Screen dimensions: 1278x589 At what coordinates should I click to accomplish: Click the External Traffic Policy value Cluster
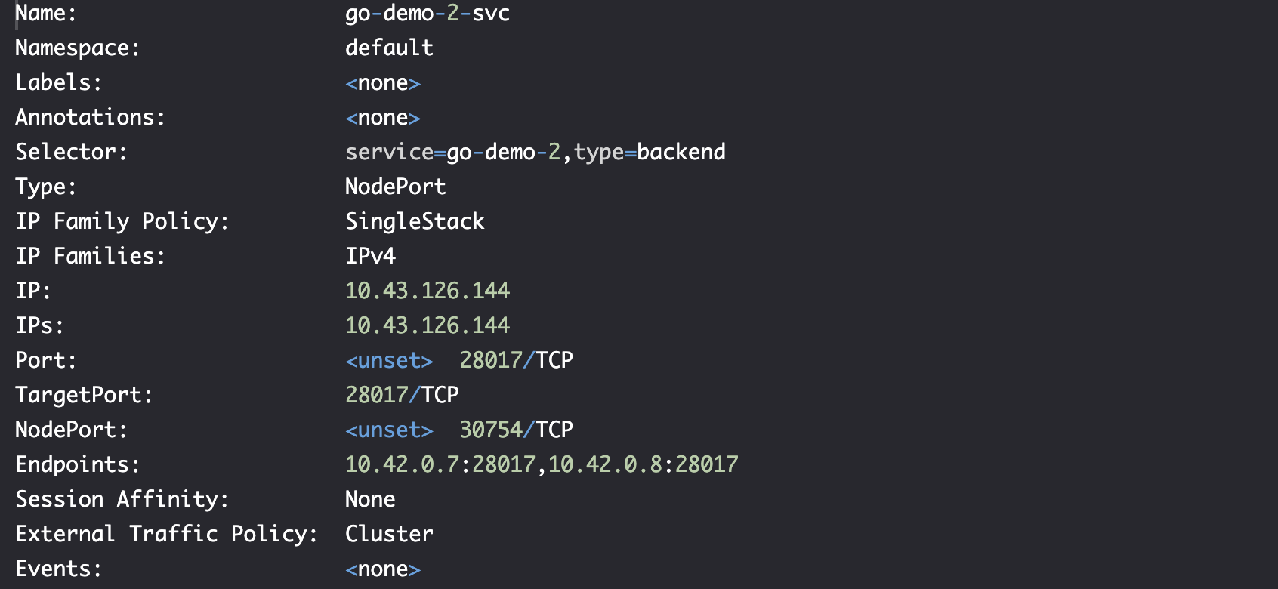click(389, 534)
